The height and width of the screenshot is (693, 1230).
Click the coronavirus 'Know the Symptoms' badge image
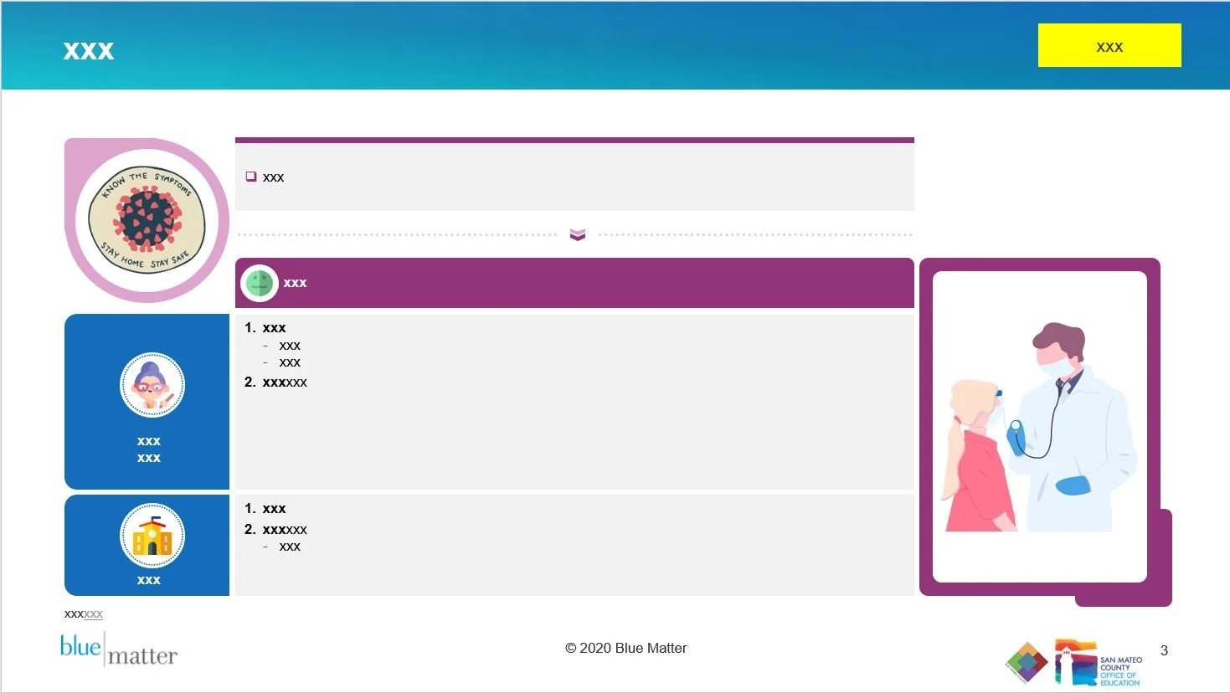tap(147, 220)
